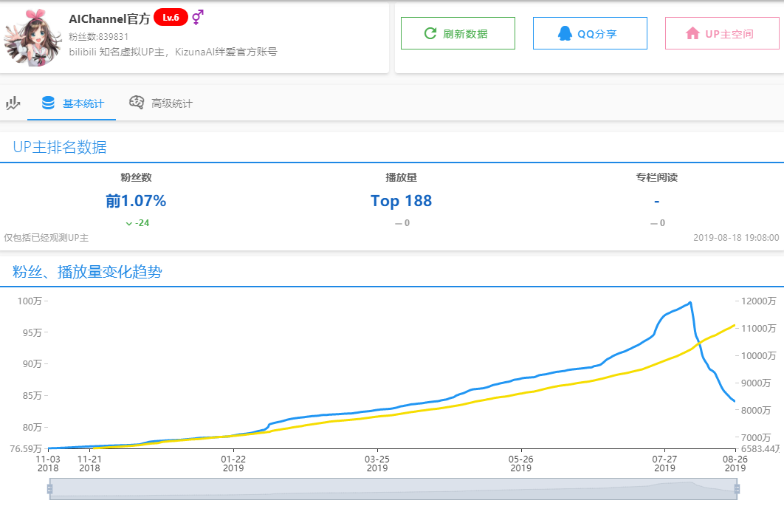This screenshot has width=784, height=506.
Task: Open the UP主空间 button
Action: 722,33
